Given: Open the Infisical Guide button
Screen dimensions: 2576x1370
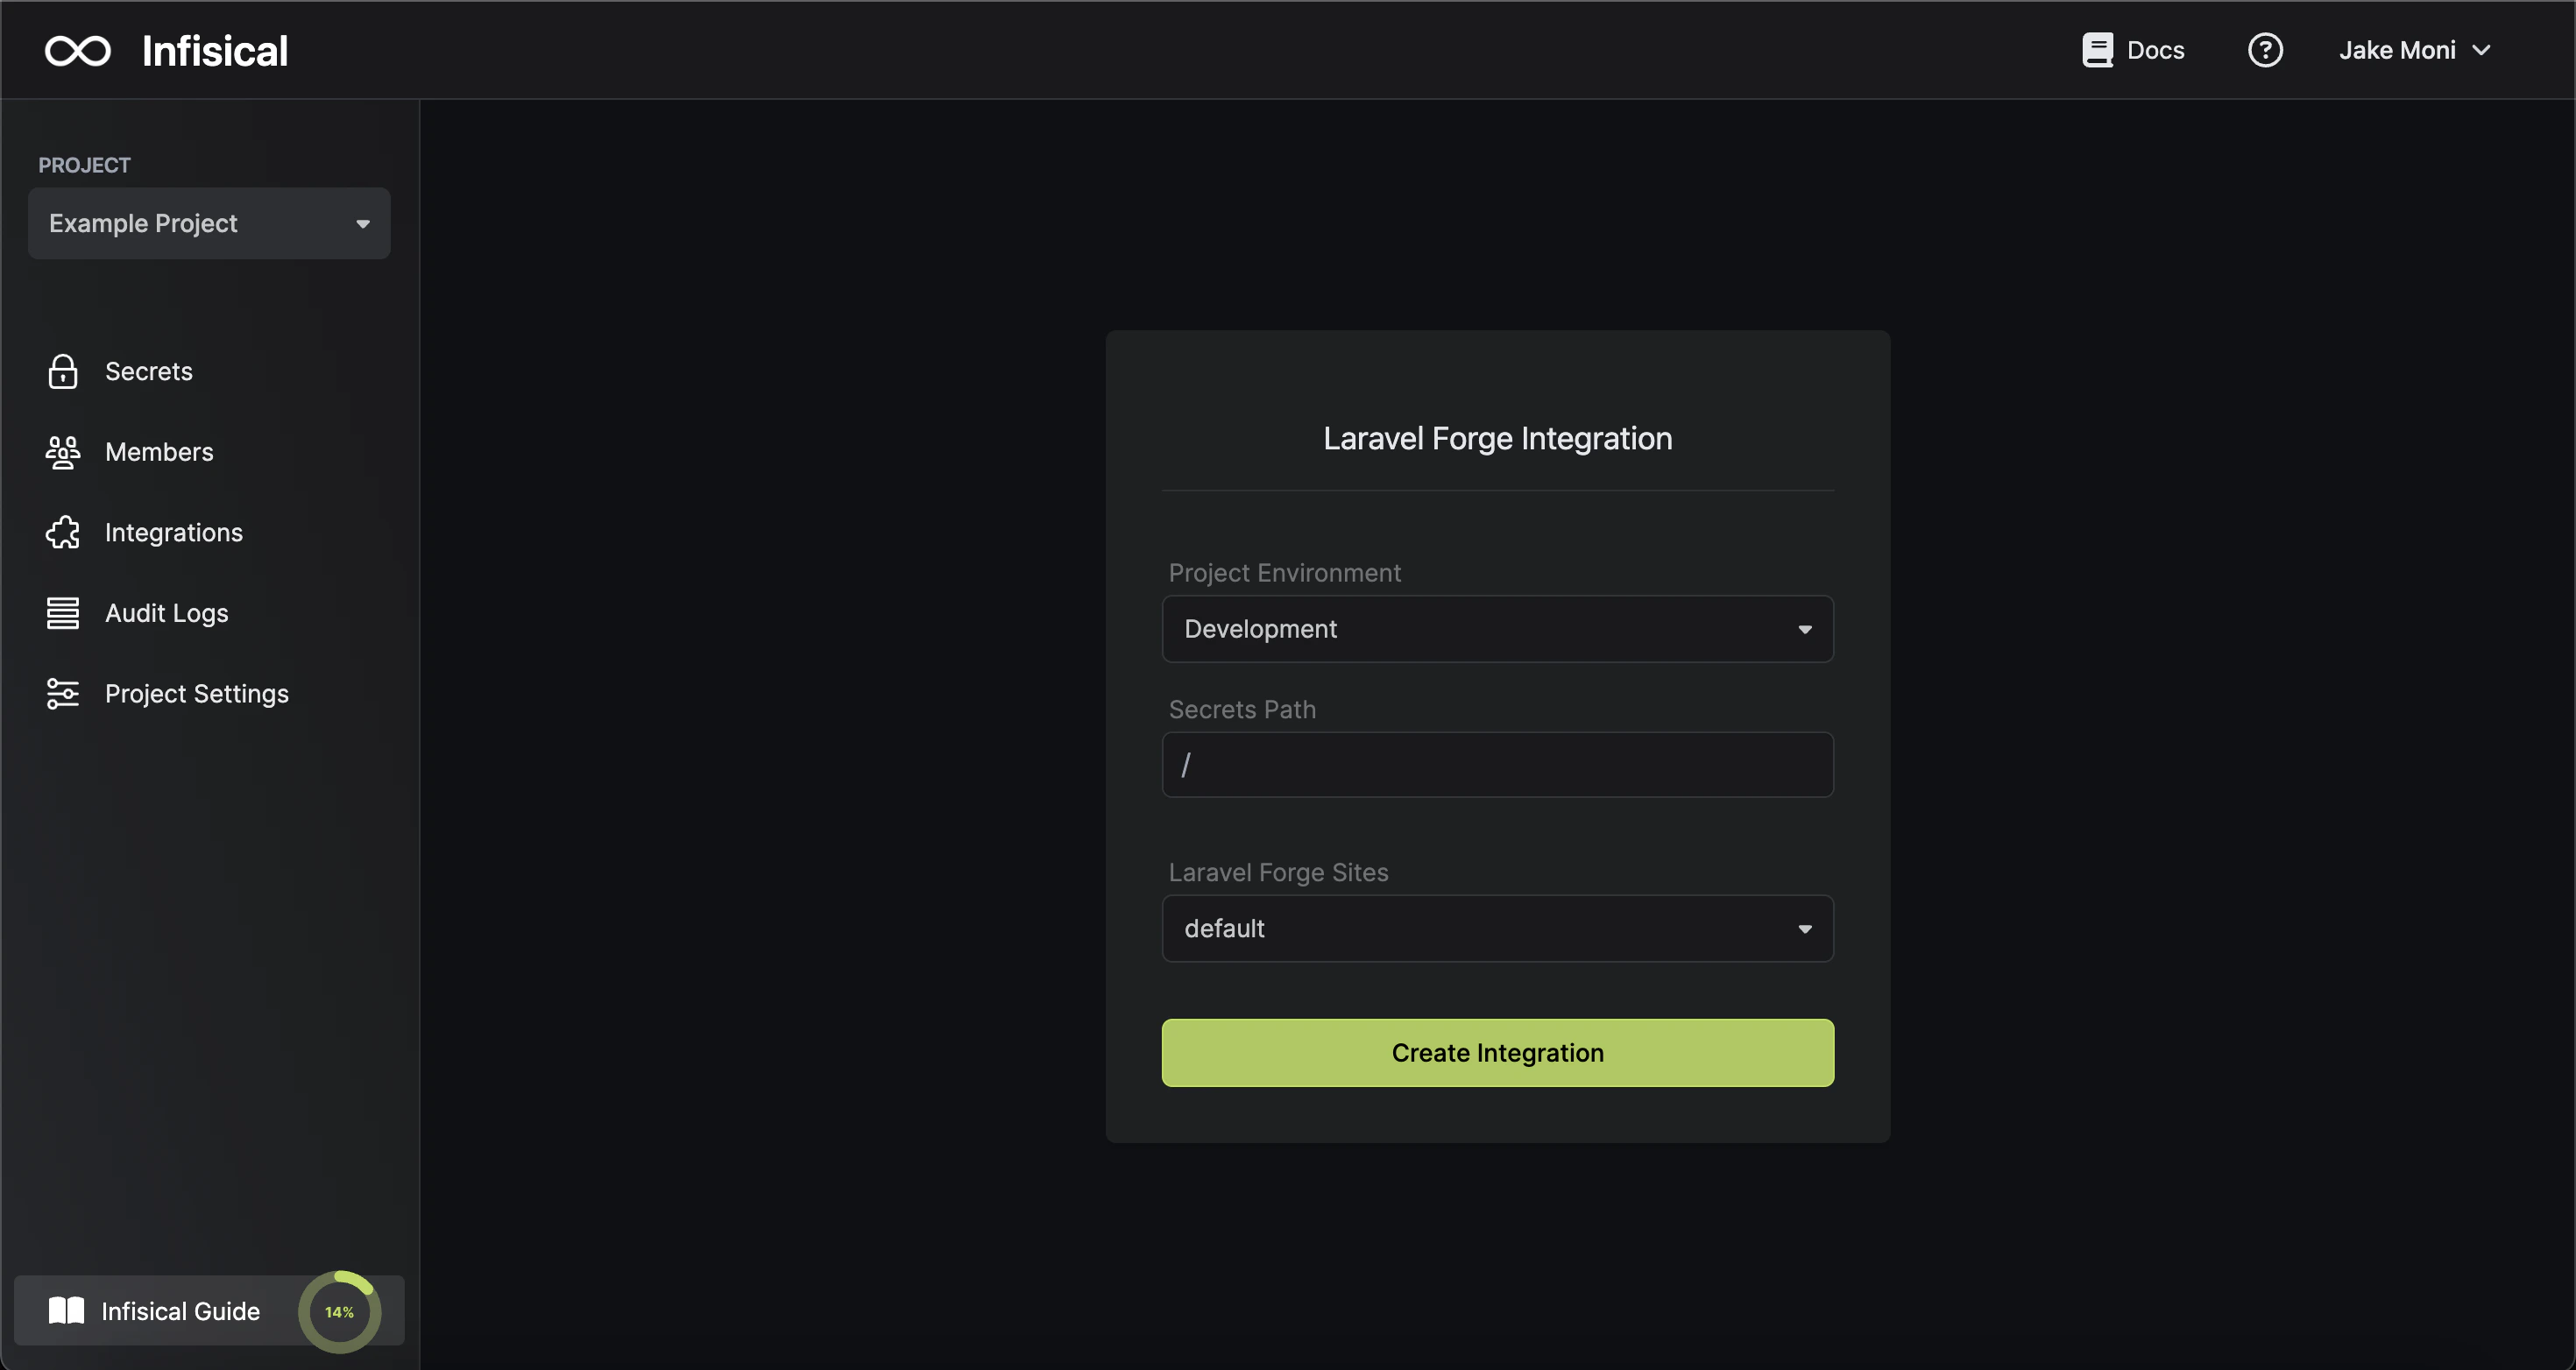Looking at the screenshot, I should [x=209, y=1311].
